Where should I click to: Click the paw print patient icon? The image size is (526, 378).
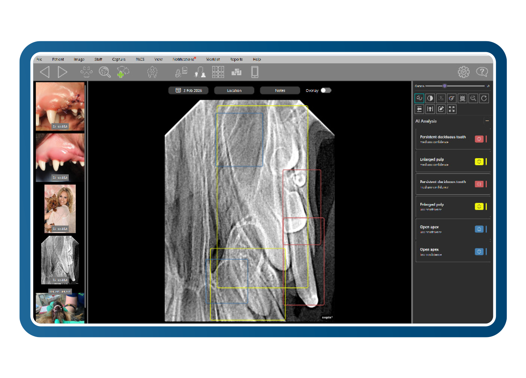[86, 72]
